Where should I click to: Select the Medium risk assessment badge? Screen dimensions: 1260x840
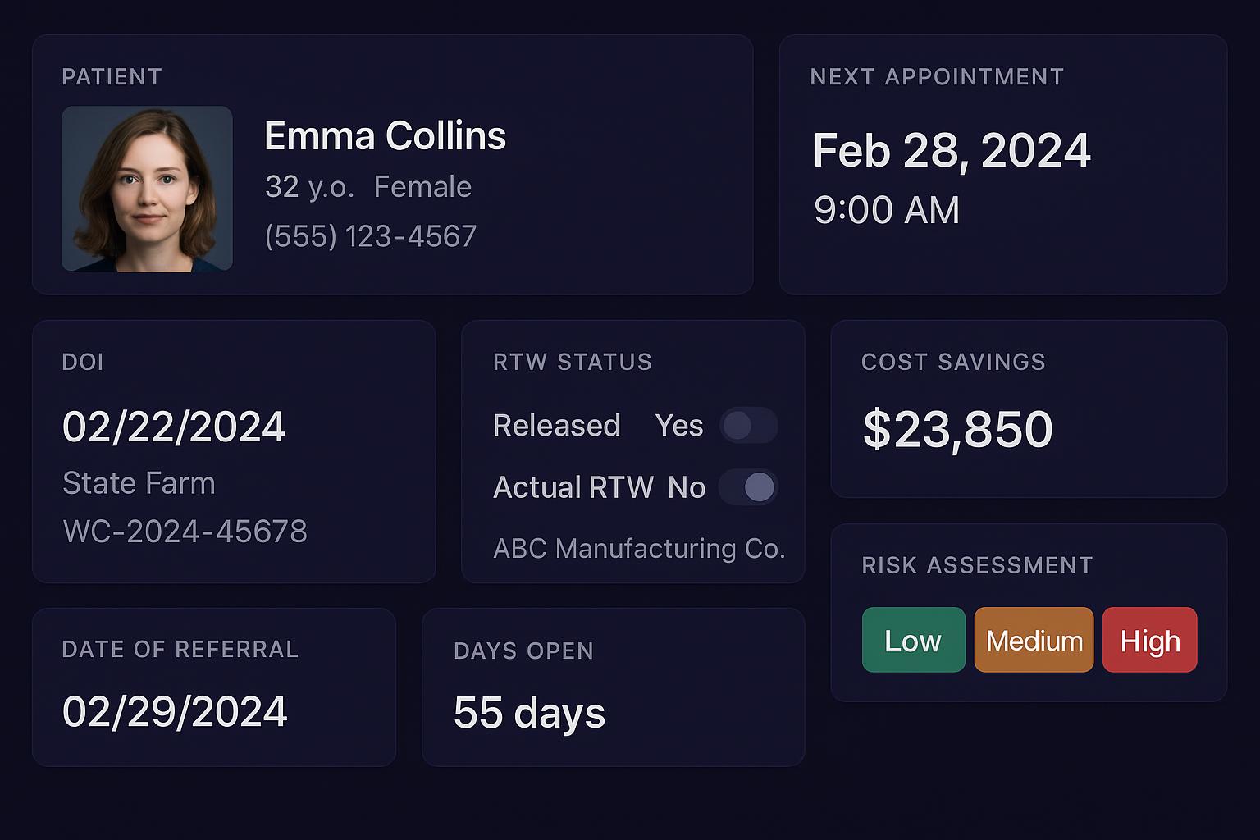tap(1033, 640)
